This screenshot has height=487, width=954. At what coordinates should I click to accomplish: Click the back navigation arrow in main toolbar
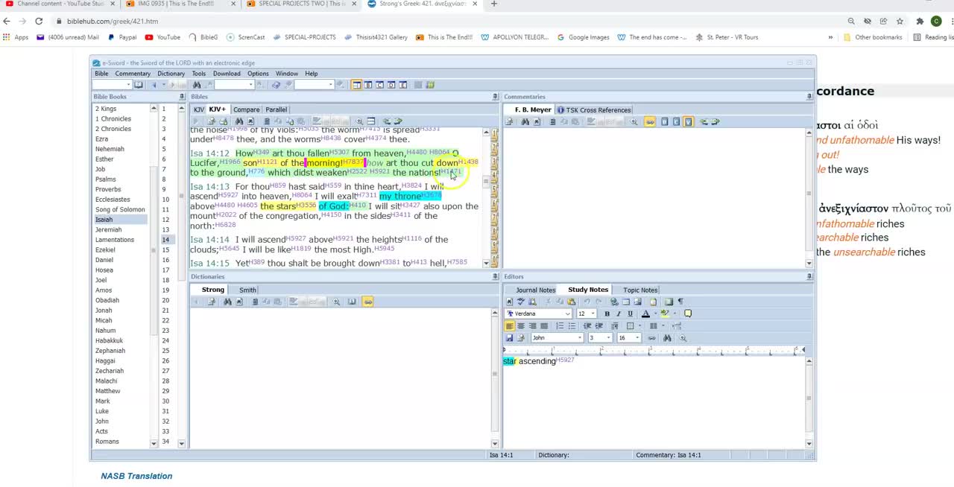154,85
